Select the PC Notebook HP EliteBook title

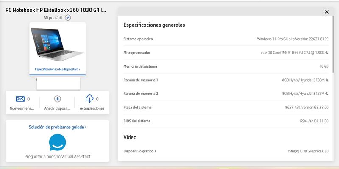[x=56, y=10]
